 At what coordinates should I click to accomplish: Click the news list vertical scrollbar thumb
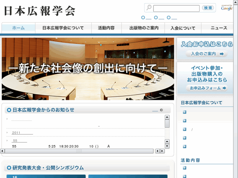(167, 123)
